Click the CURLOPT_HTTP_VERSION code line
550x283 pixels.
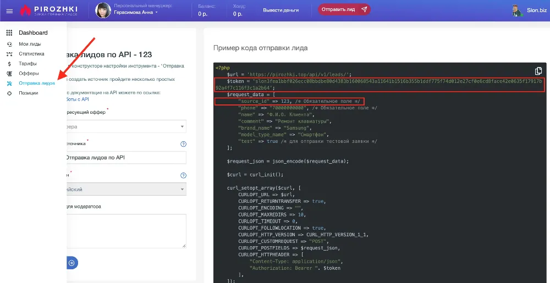pyautogui.click(x=304, y=235)
